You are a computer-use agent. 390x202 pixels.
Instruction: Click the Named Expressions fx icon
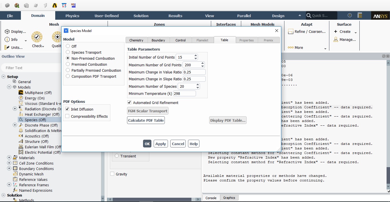coord(15,190)
